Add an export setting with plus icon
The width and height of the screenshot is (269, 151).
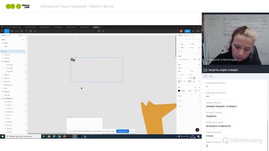pyautogui.click(x=199, y=106)
